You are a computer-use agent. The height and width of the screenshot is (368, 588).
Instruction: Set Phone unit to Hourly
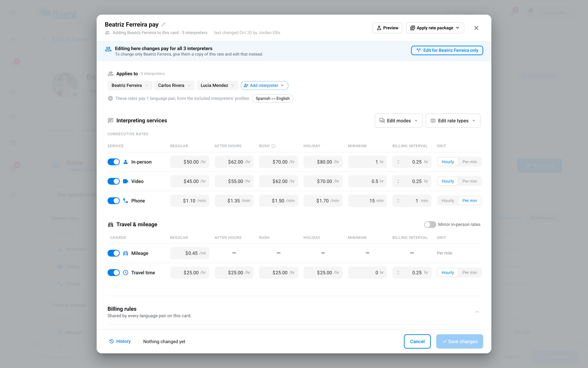(x=448, y=201)
